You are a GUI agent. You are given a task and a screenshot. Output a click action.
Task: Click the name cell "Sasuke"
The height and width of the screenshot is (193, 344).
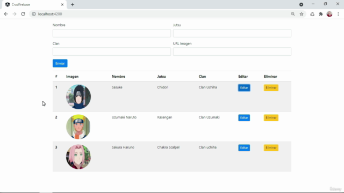[117, 87]
